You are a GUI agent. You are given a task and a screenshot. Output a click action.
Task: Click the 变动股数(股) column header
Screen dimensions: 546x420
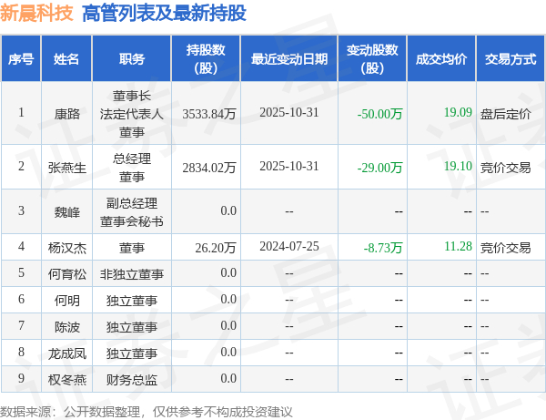point(372,58)
